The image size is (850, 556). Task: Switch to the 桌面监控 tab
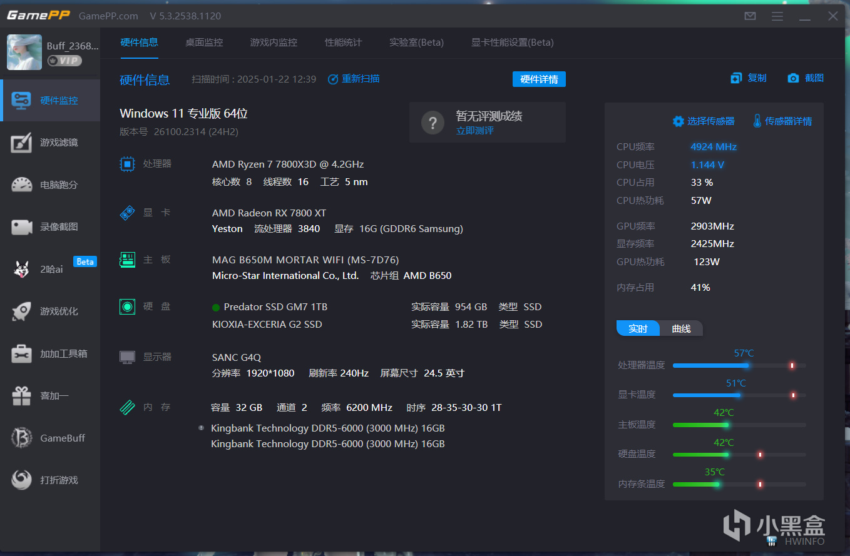tap(204, 43)
